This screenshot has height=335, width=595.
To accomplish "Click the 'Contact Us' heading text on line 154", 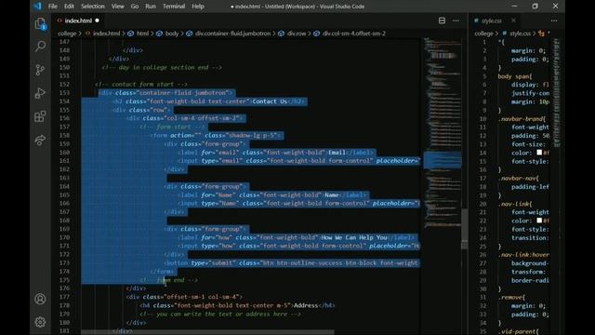I will (270, 101).
